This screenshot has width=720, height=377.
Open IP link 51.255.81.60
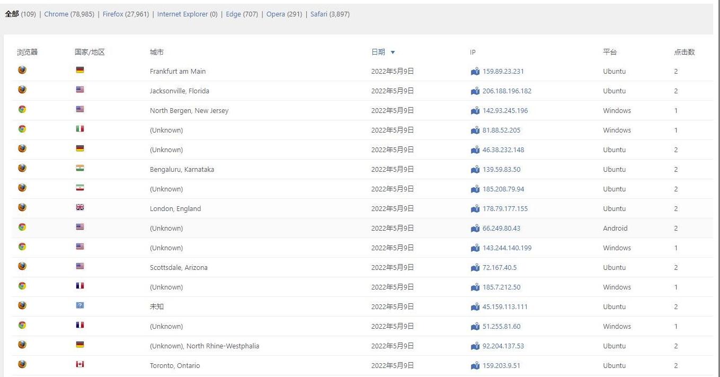click(x=501, y=327)
